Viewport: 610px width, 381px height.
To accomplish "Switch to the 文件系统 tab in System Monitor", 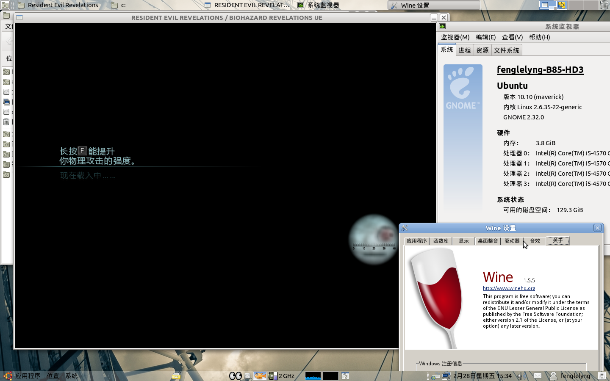I will click(x=507, y=50).
